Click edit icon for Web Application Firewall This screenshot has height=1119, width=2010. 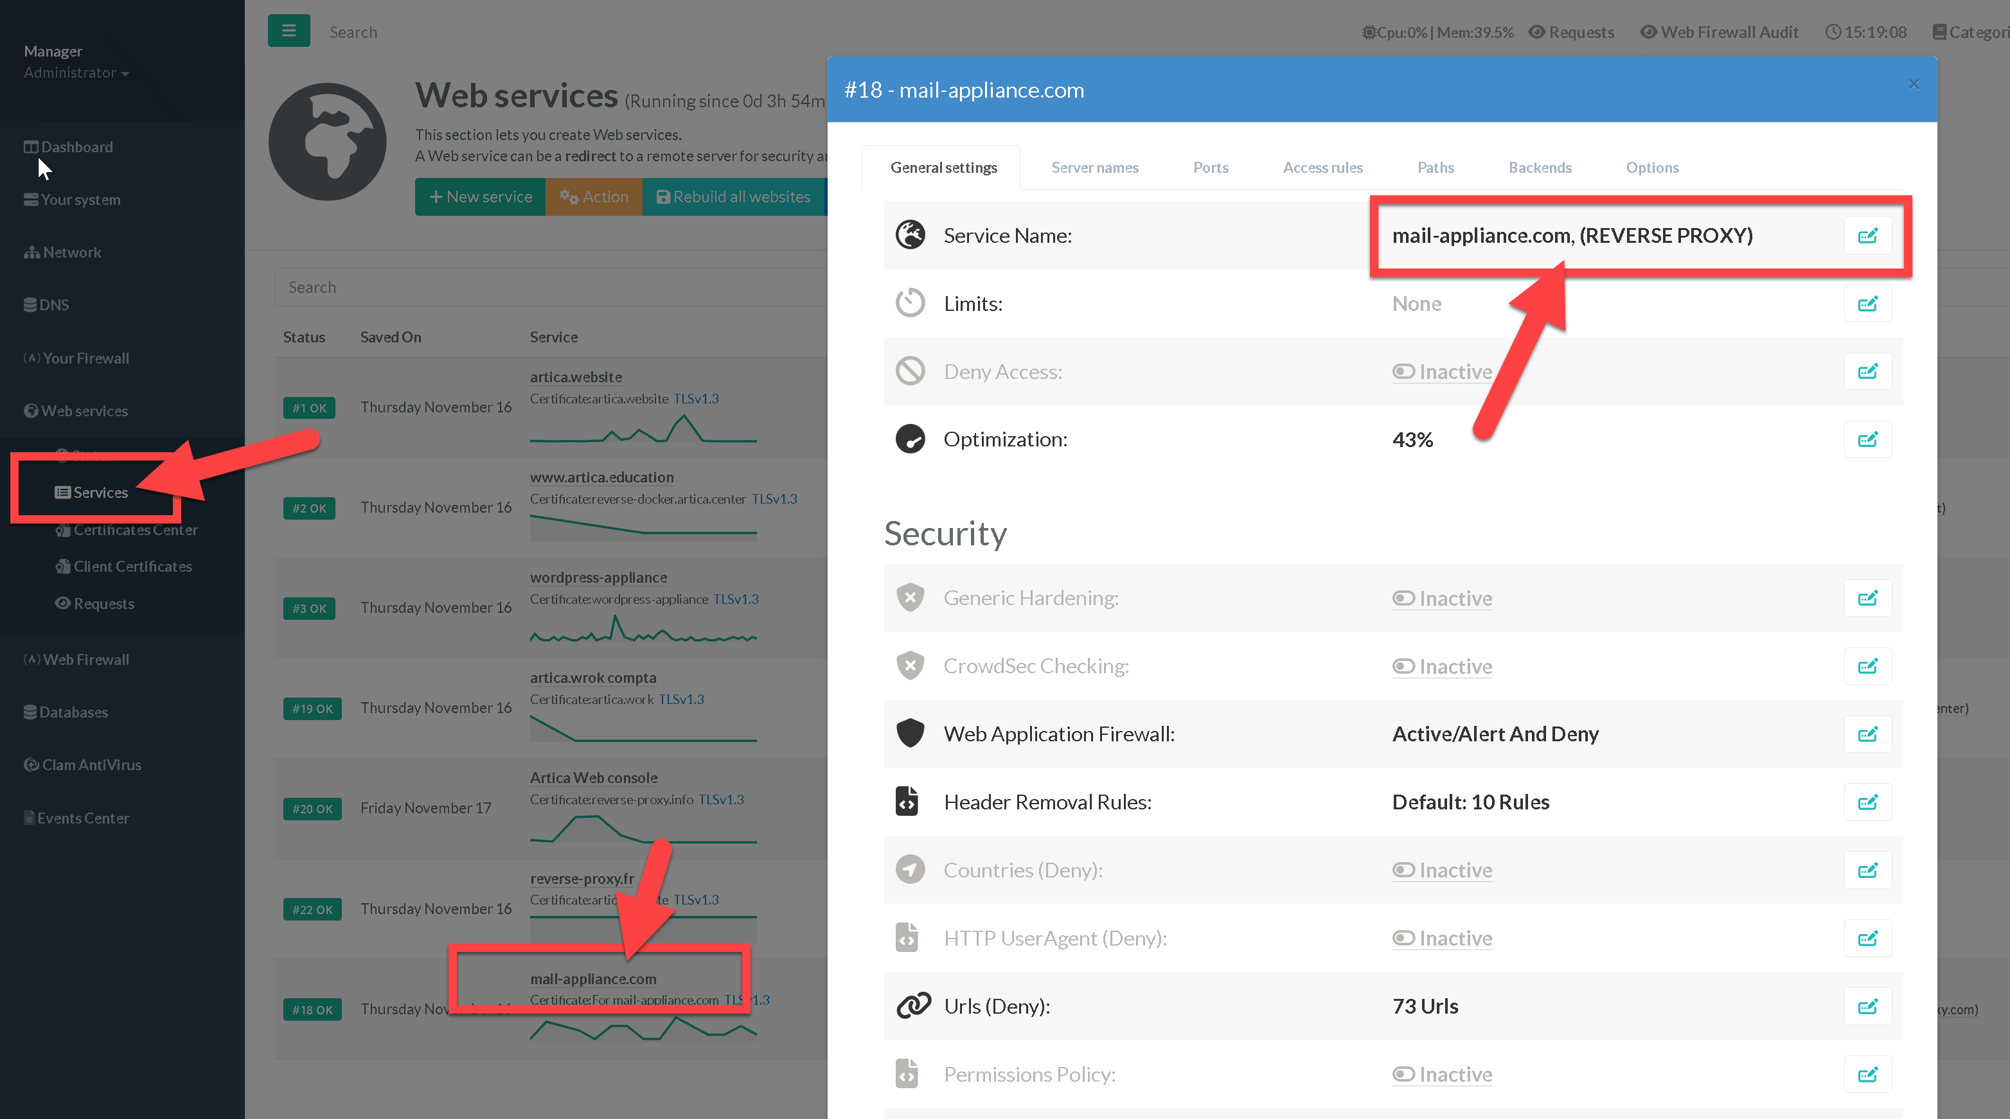tap(1867, 735)
